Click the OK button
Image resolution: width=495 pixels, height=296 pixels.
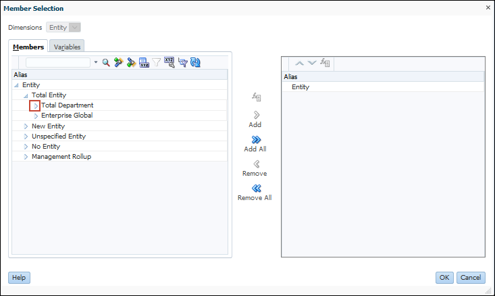(444, 278)
